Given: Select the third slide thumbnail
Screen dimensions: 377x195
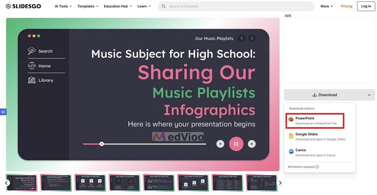Looking at the screenshot, I should (90, 183).
